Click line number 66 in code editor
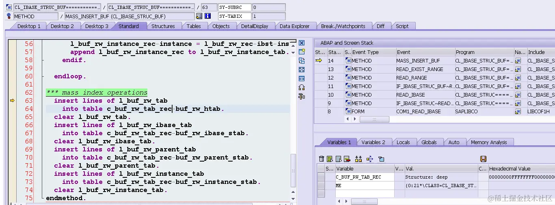The width and height of the screenshot is (555, 205). click(x=28, y=125)
